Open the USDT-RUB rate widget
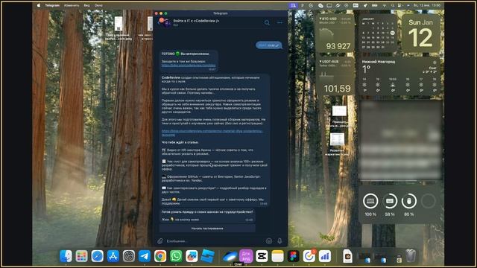This screenshot has width=477, height=268. point(335,76)
